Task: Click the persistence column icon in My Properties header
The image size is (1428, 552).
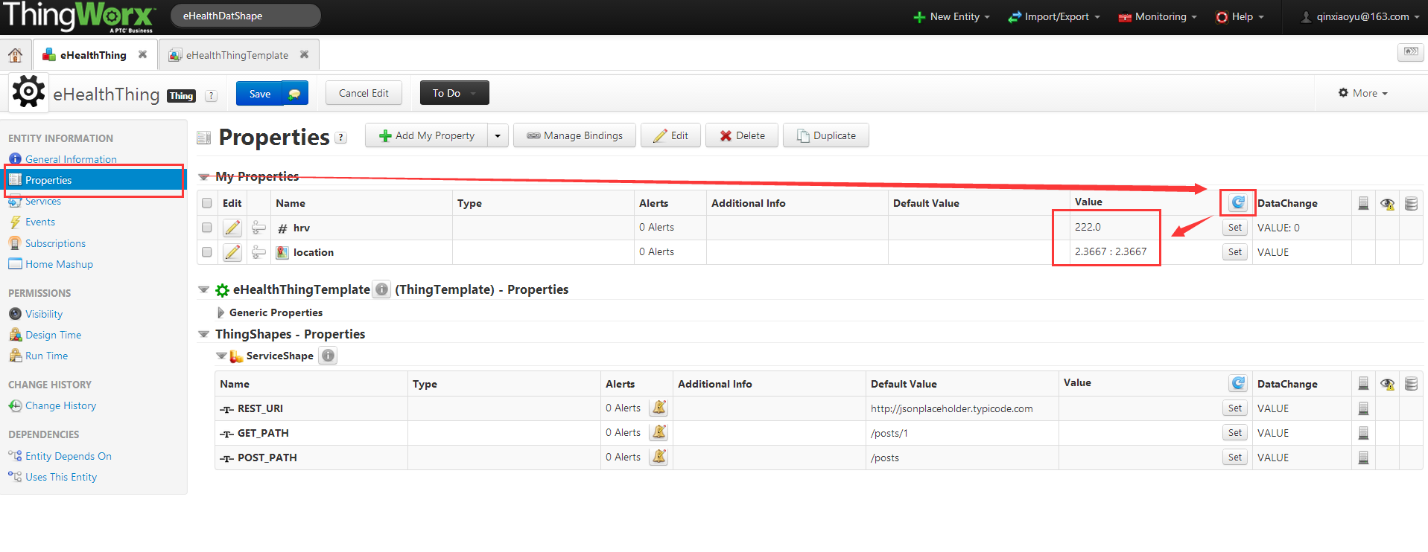Action: [1363, 203]
